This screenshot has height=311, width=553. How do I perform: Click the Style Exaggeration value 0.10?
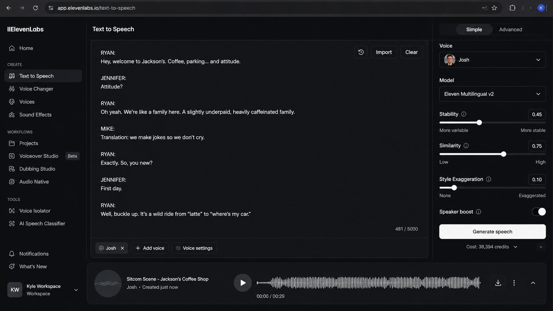click(537, 179)
